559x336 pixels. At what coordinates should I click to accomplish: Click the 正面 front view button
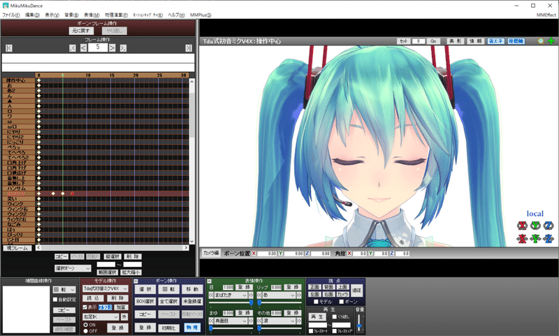[314, 287]
